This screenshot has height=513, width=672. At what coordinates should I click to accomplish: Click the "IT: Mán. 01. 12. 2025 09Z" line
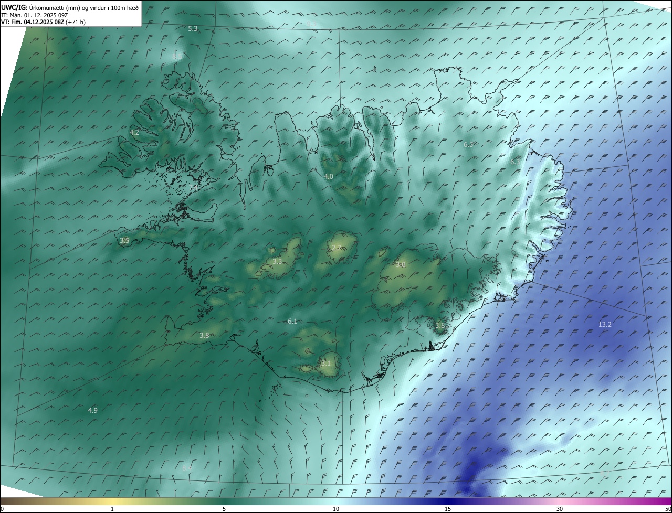point(34,15)
